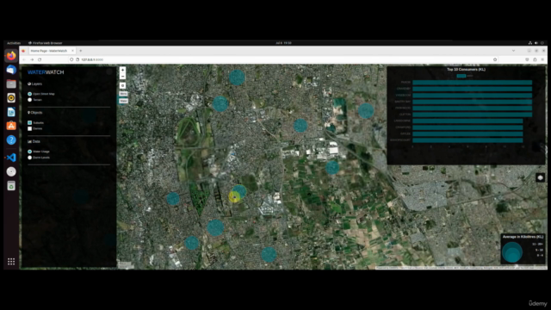This screenshot has height=310, width=551.
Task: Open the disc drive icon in dock
Action: (x=11, y=171)
